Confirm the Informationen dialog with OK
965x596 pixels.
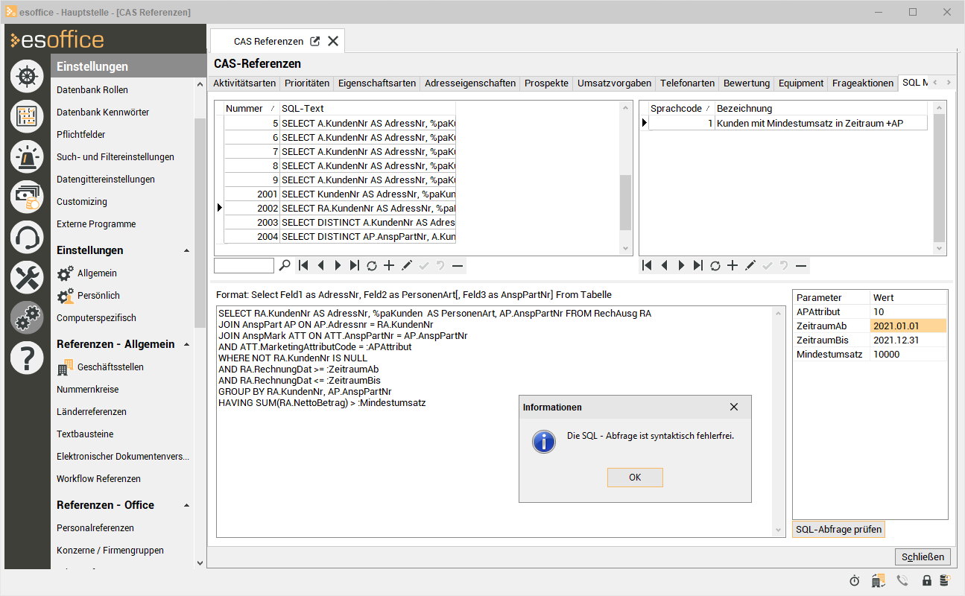635,478
